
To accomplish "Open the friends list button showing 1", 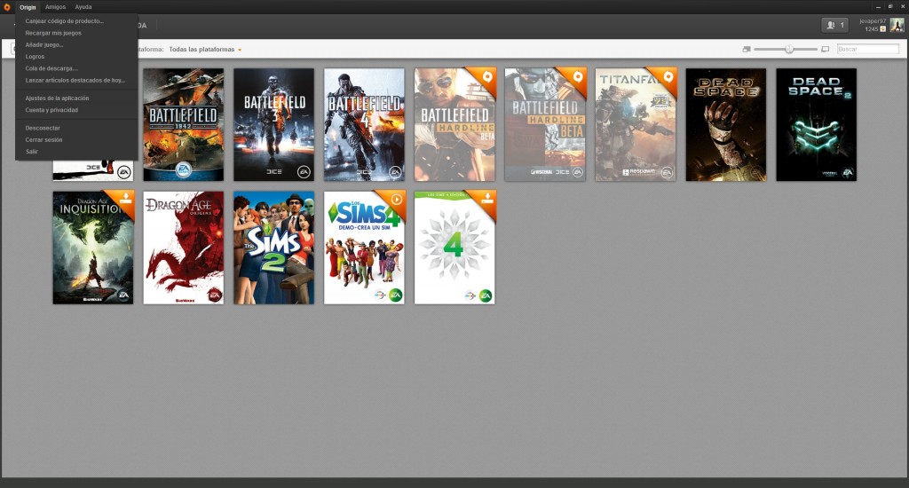I will pyautogui.click(x=834, y=25).
